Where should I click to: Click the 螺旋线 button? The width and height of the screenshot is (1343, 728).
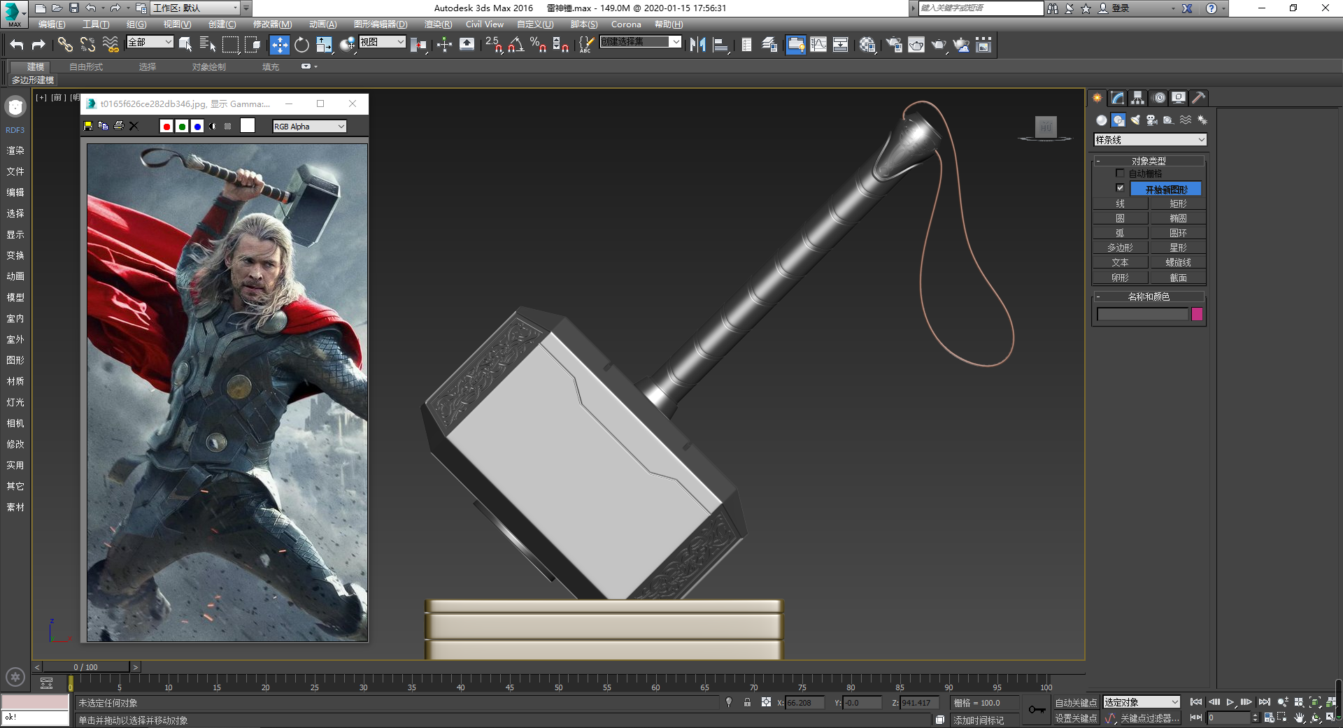click(x=1178, y=262)
